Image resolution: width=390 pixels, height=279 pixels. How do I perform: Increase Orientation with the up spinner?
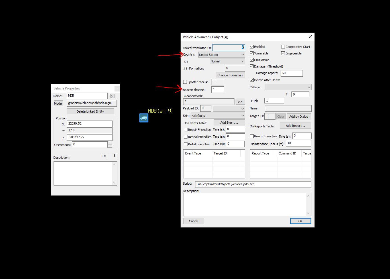click(110, 143)
